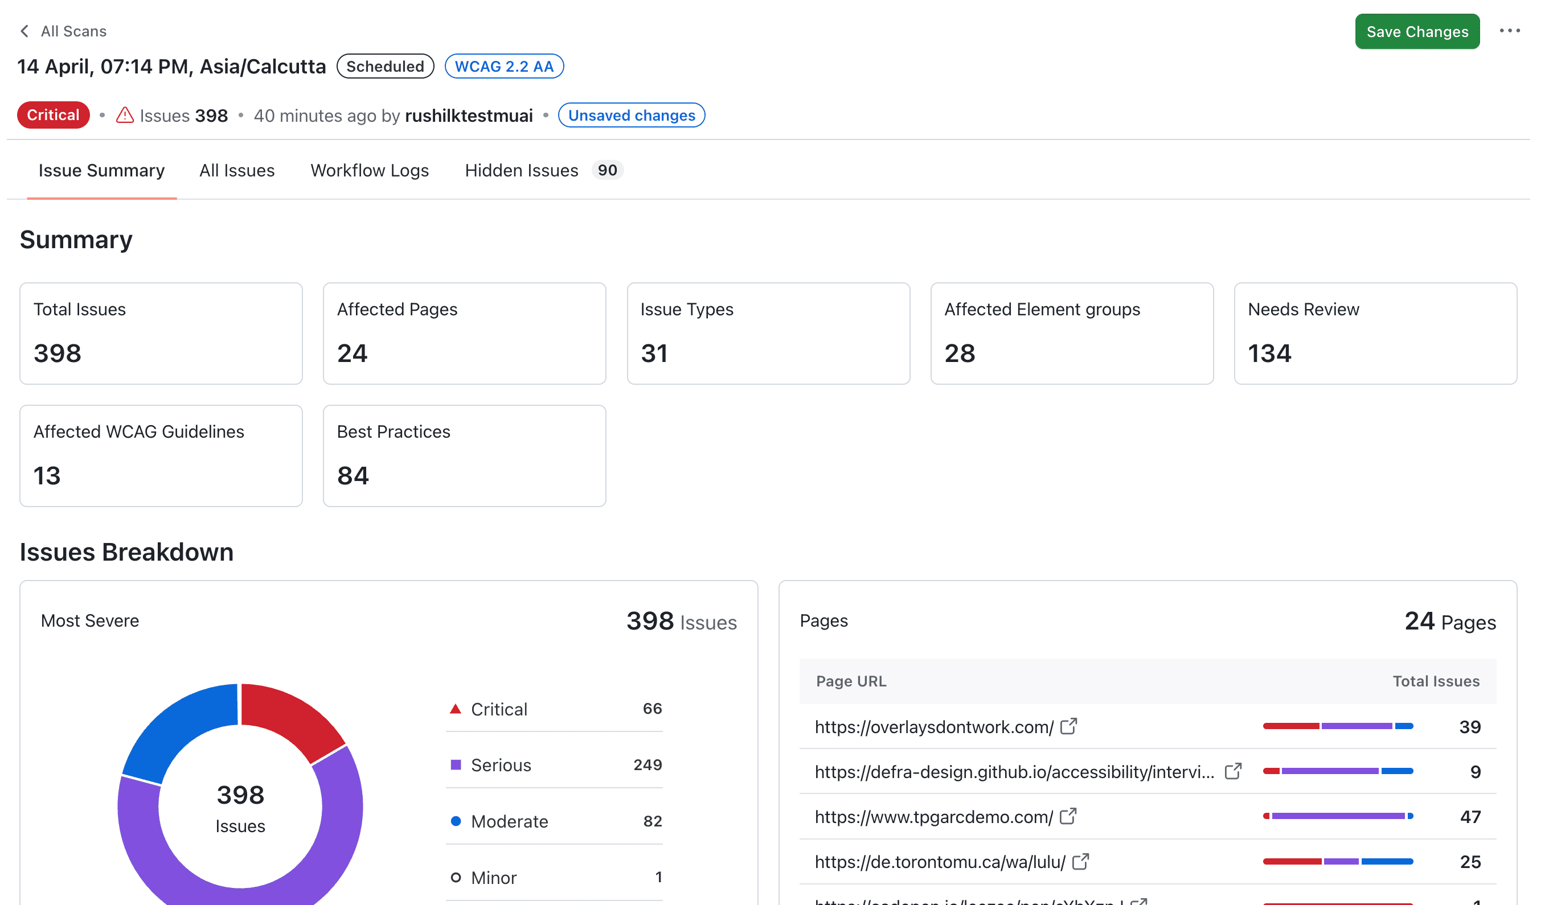Click the red Critical triangle legend icon
The width and height of the screenshot is (1557, 905).
click(456, 709)
